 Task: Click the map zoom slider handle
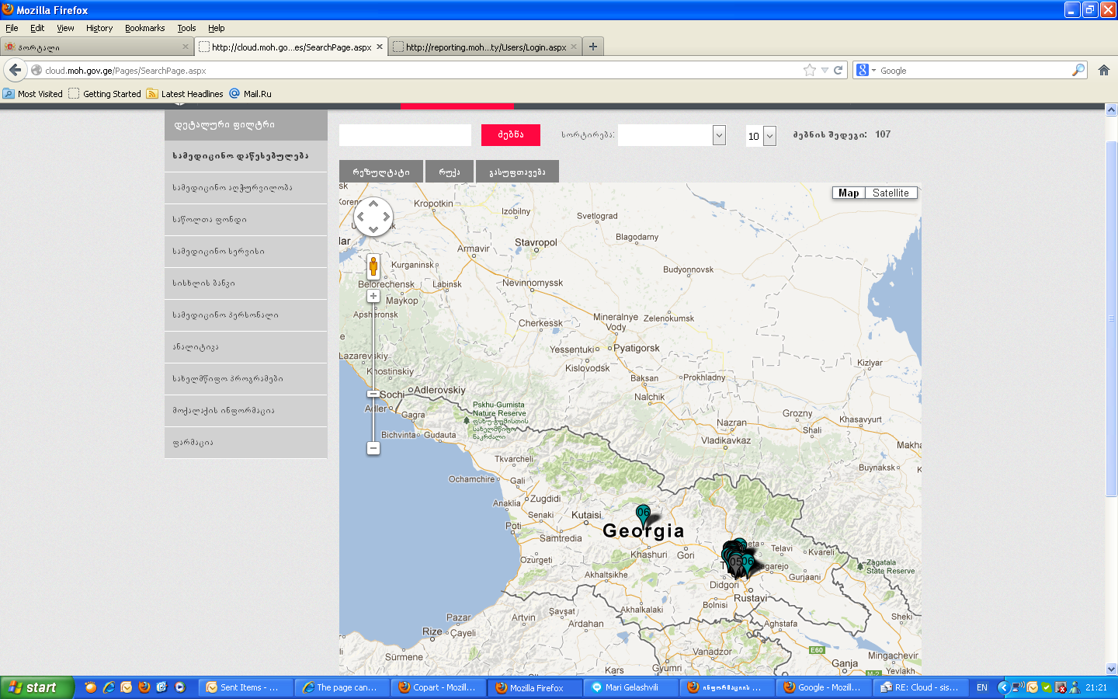point(373,395)
